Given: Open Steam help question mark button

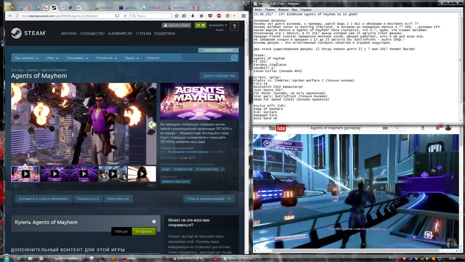Looking at the screenshot, I should (234, 26).
